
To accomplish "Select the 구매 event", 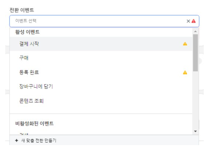I will tap(101, 58).
